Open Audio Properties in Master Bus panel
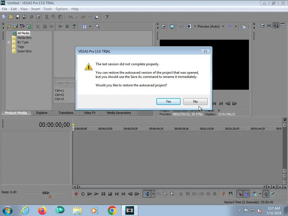Screen dimensions: 288x216 point(262,26)
